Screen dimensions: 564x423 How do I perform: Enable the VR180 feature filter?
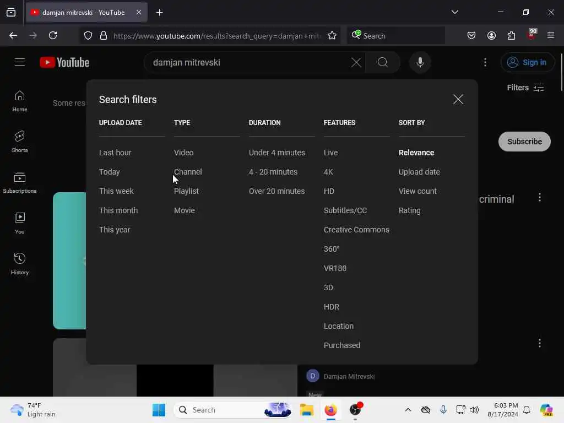pos(335,269)
